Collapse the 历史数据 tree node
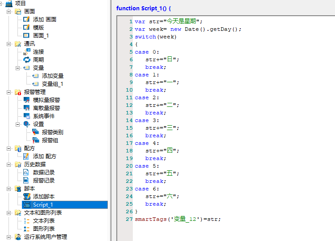Screen dimensions: 335x241 pos(9,165)
